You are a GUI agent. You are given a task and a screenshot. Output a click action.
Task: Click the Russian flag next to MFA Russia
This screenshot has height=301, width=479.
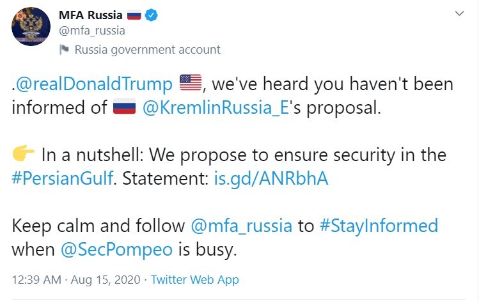click(x=134, y=14)
